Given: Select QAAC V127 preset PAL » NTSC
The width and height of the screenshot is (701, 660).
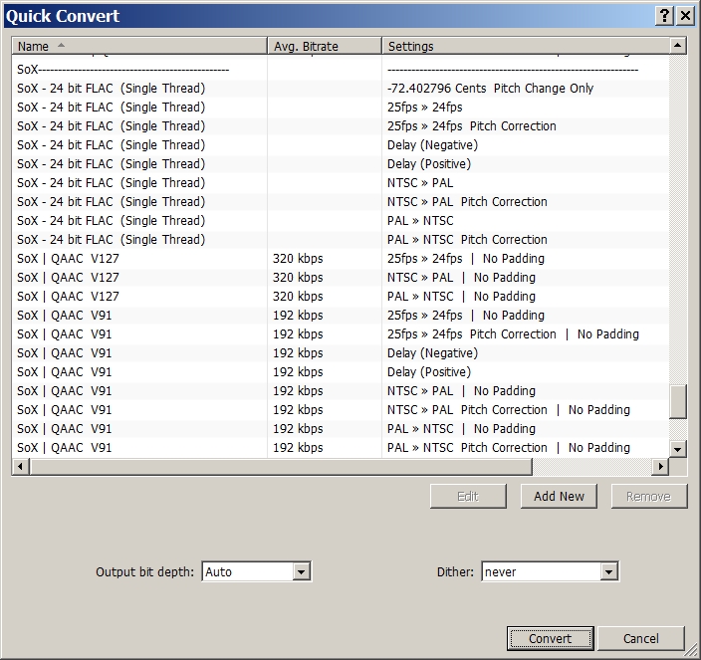Looking at the screenshot, I should (x=341, y=297).
